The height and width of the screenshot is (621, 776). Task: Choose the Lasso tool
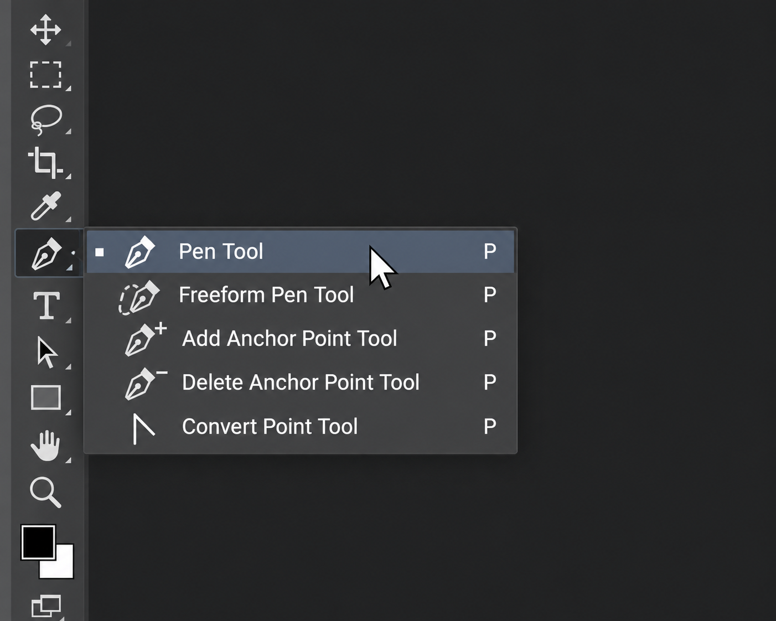click(x=46, y=120)
